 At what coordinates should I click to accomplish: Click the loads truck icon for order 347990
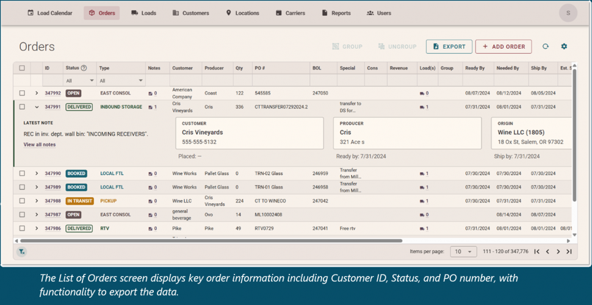click(422, 174)
